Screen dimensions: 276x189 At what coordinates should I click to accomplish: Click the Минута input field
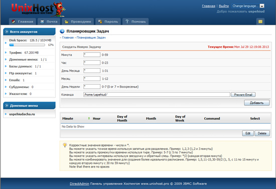[92, 54]
